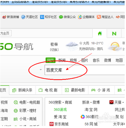Screen dimensions: 126x128
Task: Click today's 大雨 18~21°C forecast text
Action: pyautogui.click(x=91, y=43)
